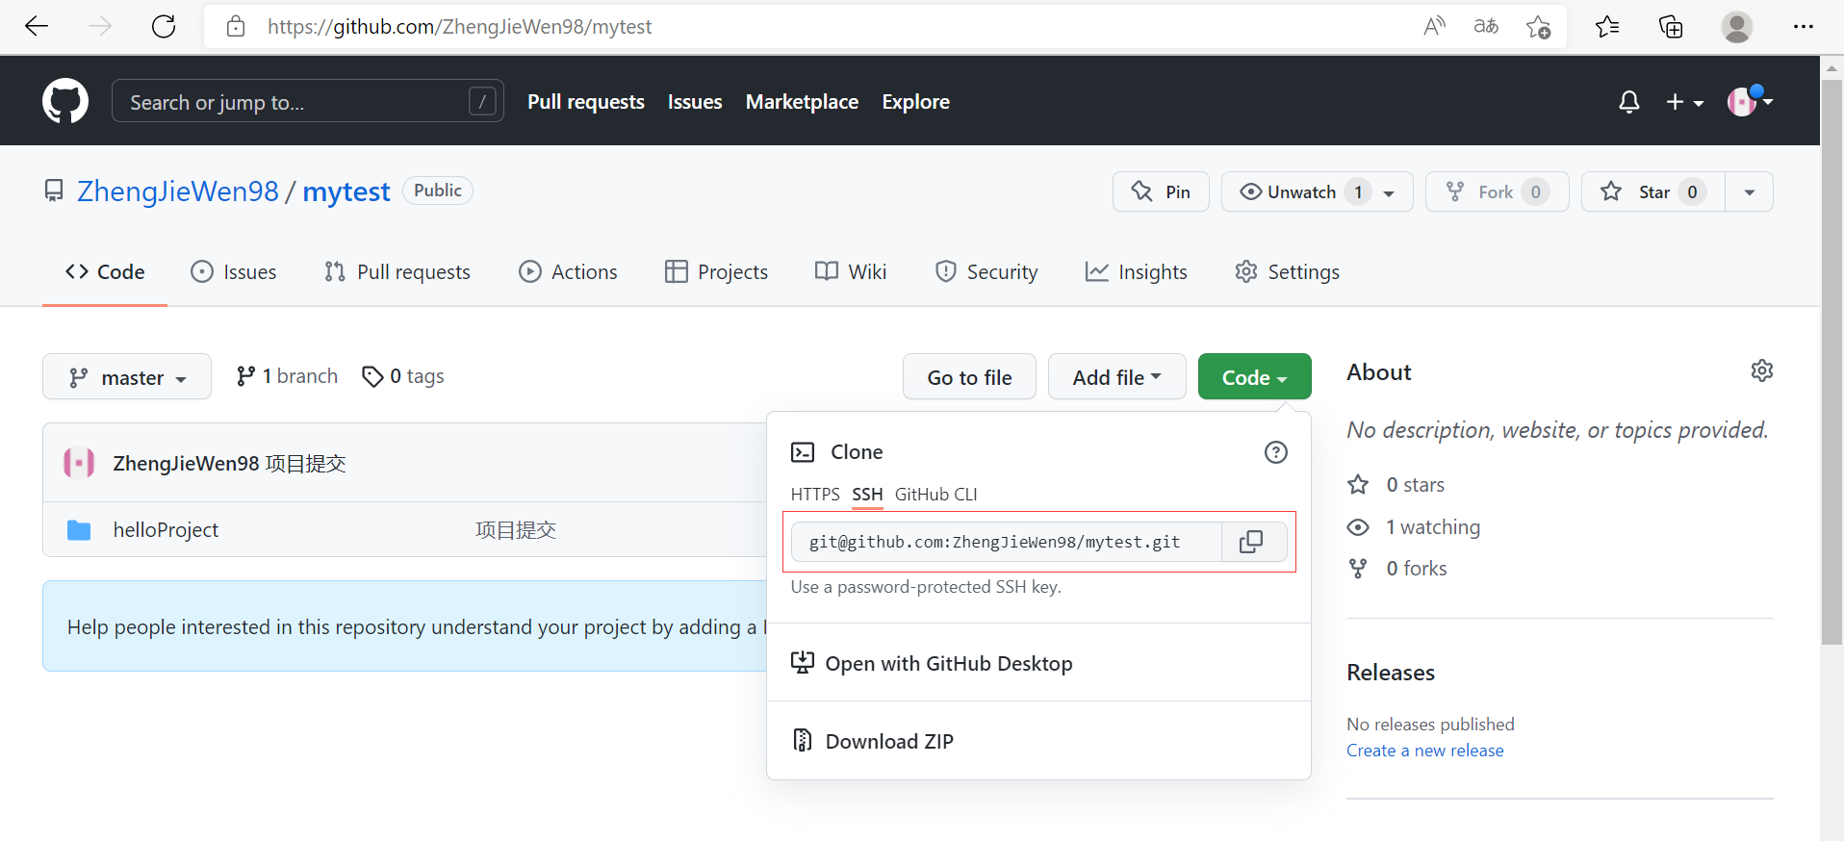
Task: Select the SSH clone option
Action: pyautogui.click(x=867, y=495)
